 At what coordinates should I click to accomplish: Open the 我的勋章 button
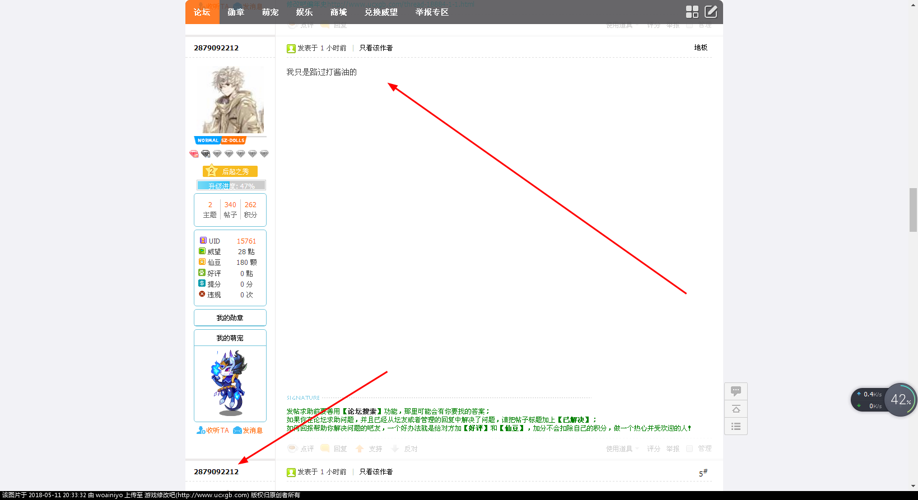230,317
